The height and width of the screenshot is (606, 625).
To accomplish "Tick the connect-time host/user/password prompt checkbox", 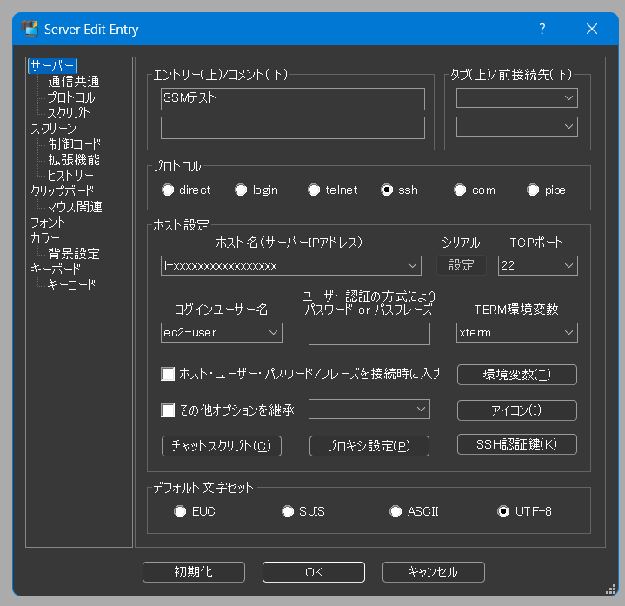I will 169,374.
